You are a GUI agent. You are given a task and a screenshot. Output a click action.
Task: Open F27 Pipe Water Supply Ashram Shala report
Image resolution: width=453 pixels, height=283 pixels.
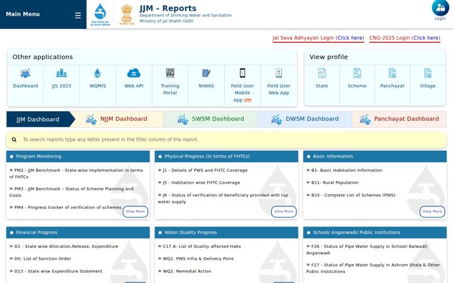(373, 268)
